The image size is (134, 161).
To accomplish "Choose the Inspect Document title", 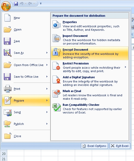I will coord(75,36).
